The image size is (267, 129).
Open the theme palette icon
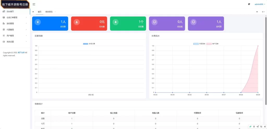[249, 4]
